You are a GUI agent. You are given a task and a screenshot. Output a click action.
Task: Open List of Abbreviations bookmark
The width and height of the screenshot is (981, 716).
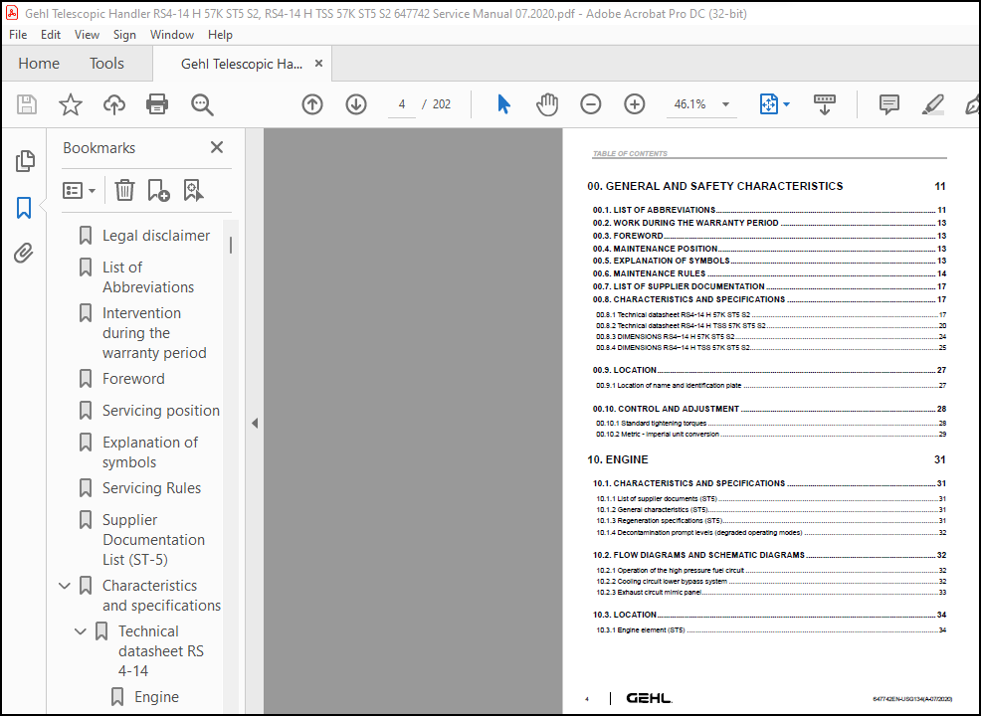(x=148, y=277)
